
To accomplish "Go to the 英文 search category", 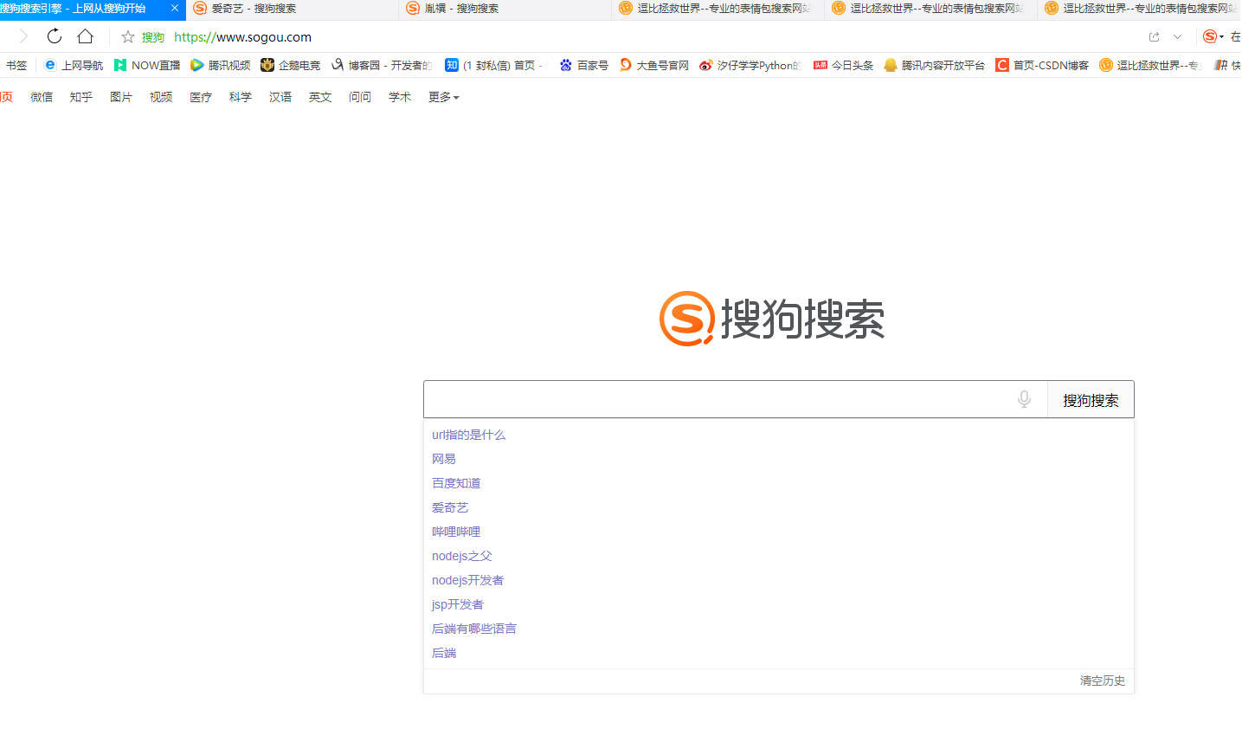I will 320,97.
